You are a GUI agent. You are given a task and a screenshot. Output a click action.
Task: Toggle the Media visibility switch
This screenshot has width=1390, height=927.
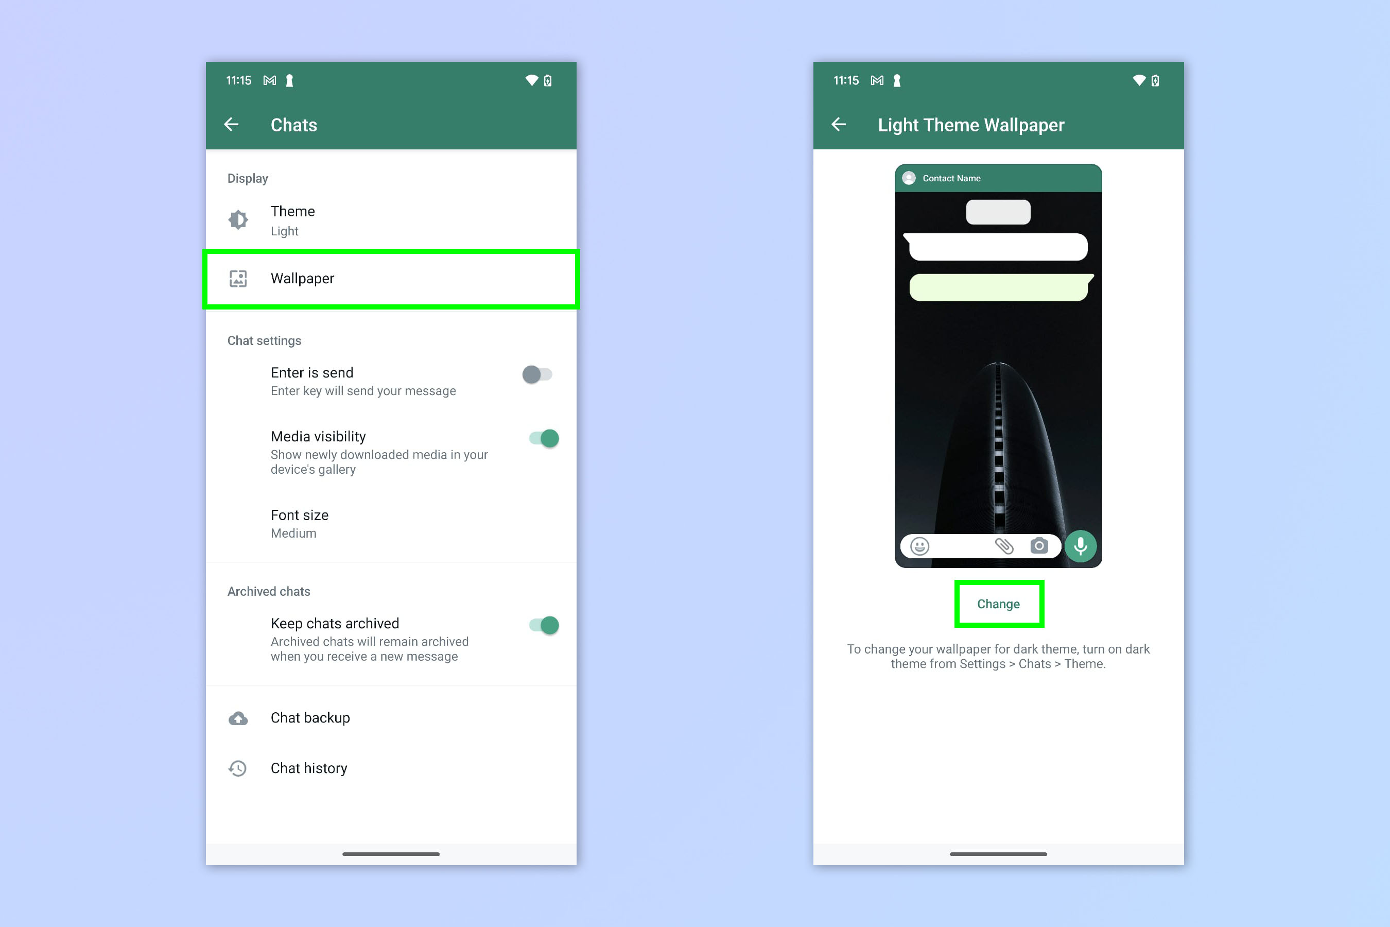point(545,437)
